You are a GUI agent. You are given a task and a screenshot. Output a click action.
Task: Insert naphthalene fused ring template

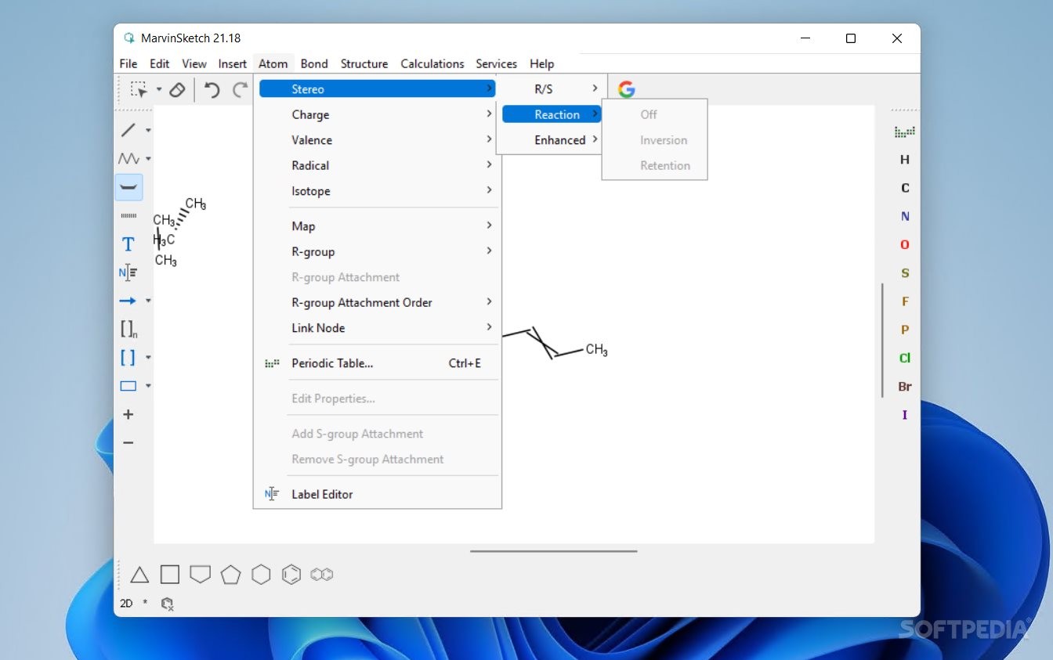click(322, 575)
